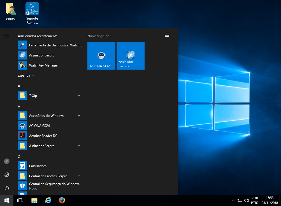Open the volume control in system tray
281x206 pixels.
pos(247,200)
